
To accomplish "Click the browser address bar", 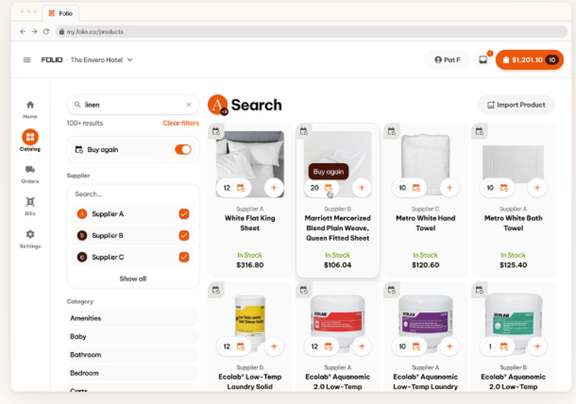I will click(x=312, y=32).
